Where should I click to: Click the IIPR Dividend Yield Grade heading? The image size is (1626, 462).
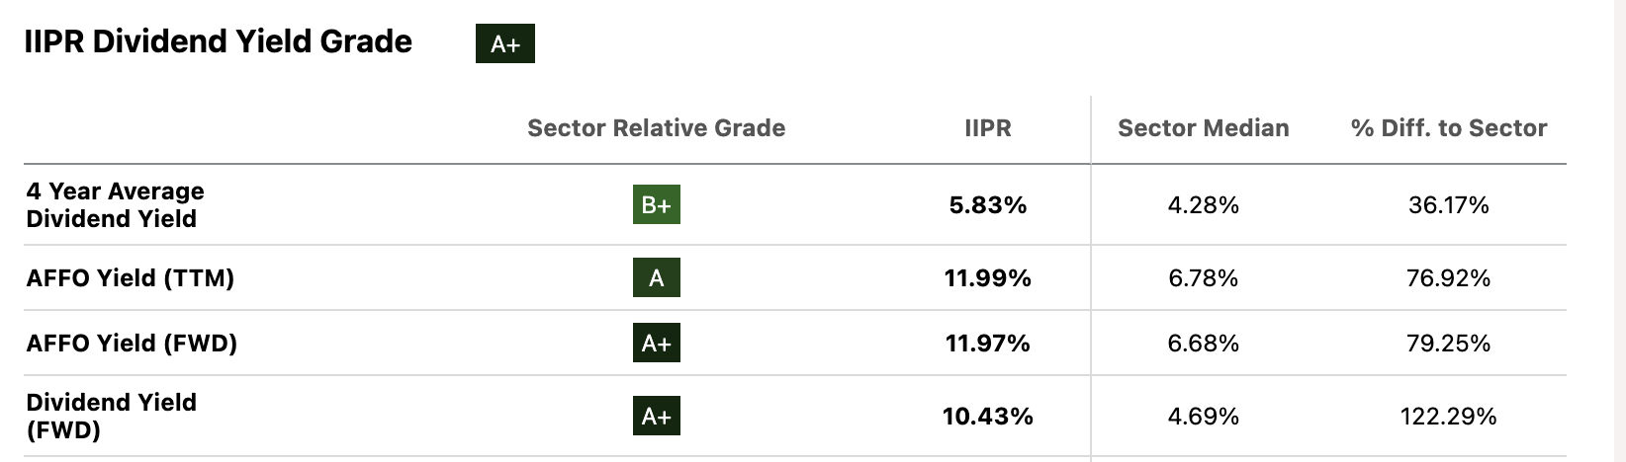218,41
